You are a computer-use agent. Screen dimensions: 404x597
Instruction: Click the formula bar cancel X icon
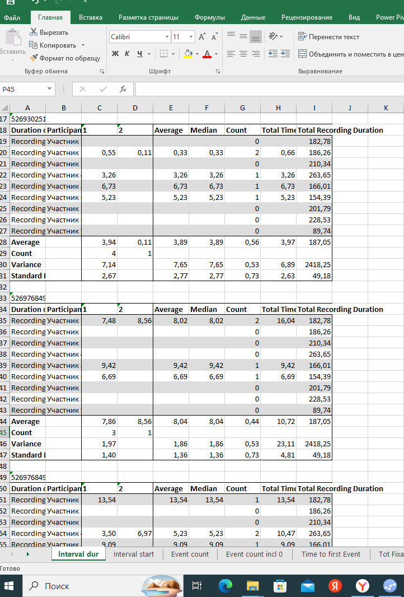83,89
